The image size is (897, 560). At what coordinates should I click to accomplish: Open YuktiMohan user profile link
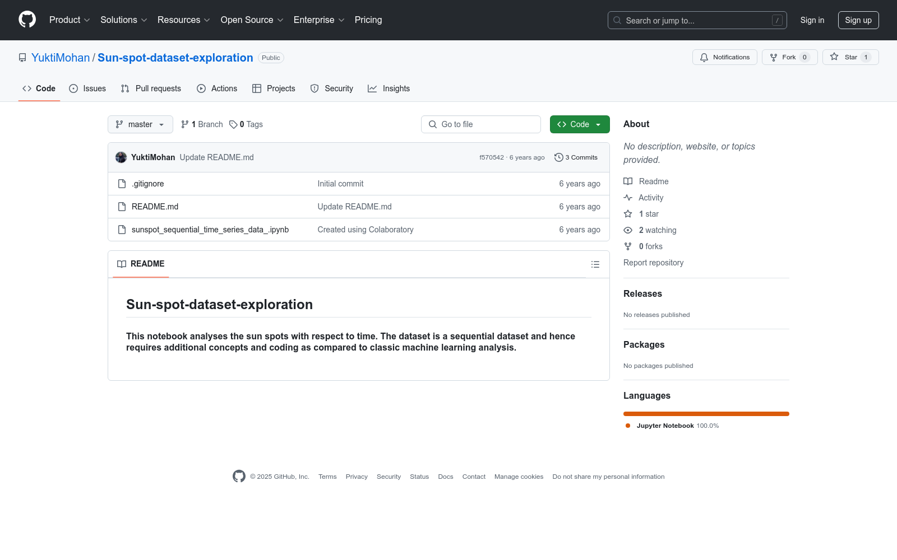click(61, 58)
